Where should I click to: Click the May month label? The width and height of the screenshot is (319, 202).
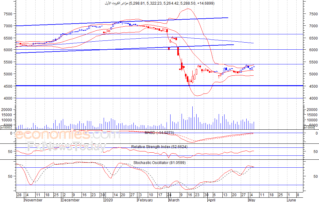pos(252,200)
